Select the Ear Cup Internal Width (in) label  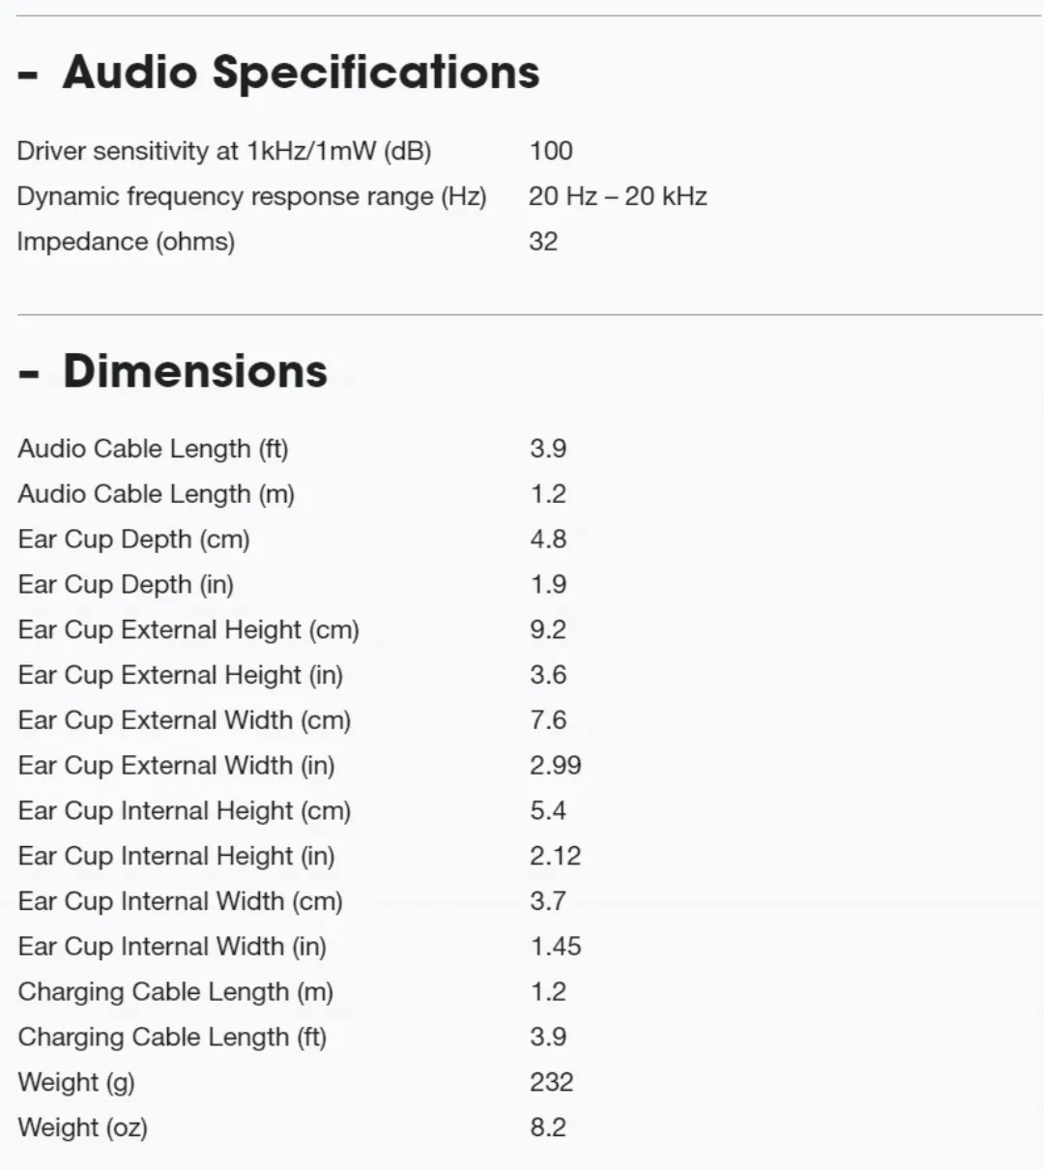(x=172, y=947)
